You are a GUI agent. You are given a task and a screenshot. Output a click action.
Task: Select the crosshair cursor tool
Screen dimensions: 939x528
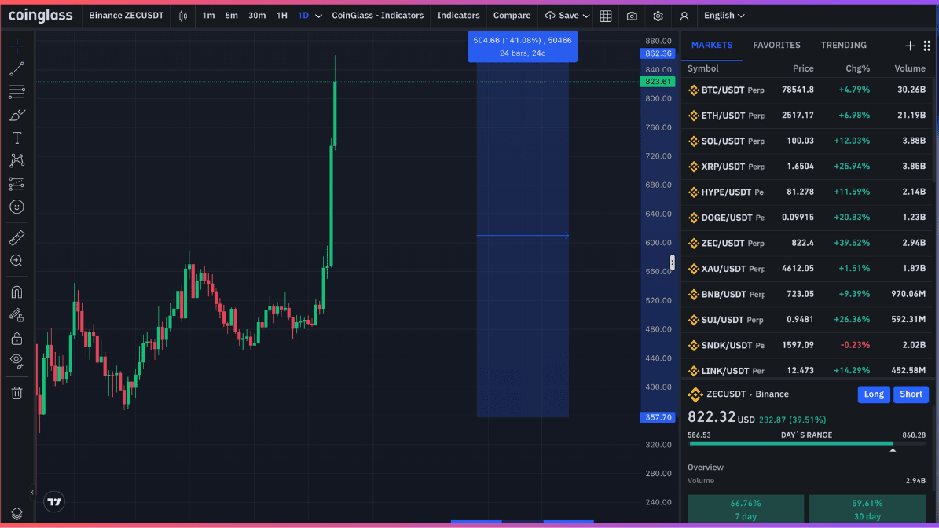[x=17, y=46]
